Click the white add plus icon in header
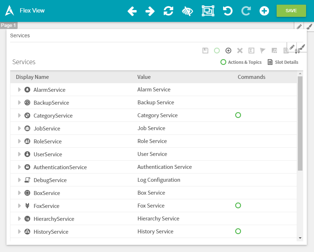 264,11
